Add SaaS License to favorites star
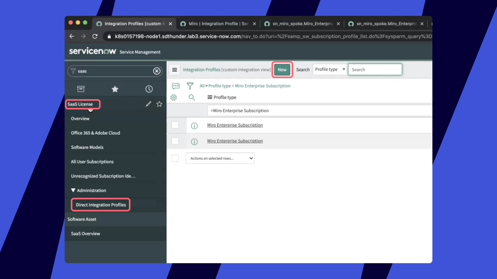This screenshot has width=497, height=279. [x=159, y=104]
